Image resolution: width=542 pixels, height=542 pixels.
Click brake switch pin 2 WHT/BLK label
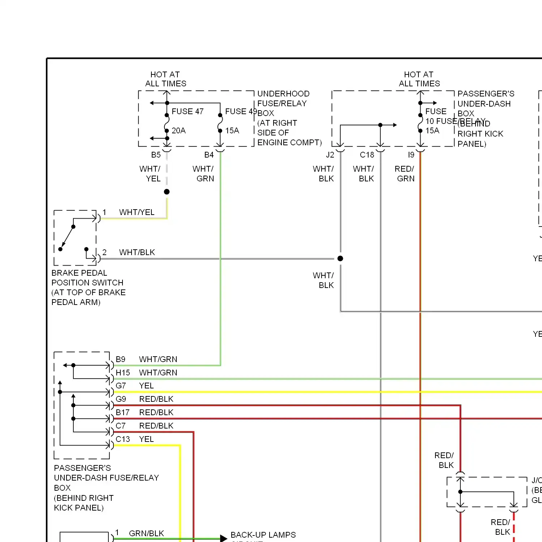[x=137, y=252]
